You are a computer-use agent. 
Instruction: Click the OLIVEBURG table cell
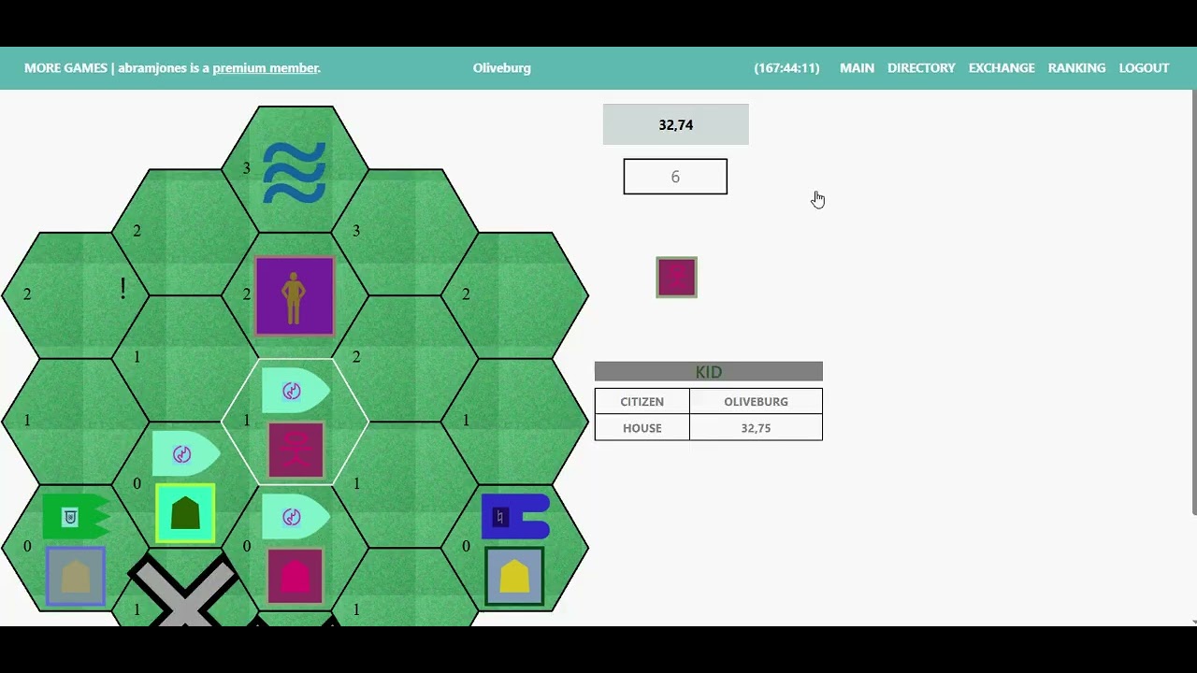pos(756,402)
